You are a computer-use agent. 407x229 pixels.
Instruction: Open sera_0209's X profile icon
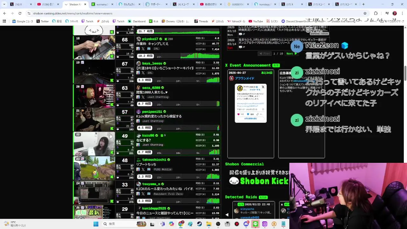143,97
